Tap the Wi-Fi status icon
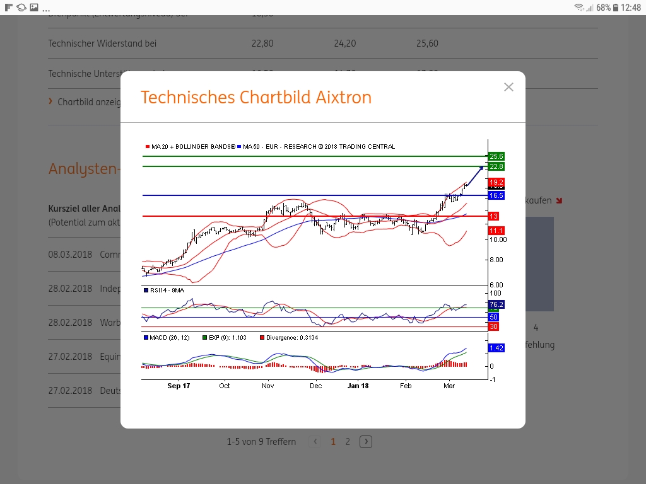Screen dimensions: 646x484 pos(578,8)
